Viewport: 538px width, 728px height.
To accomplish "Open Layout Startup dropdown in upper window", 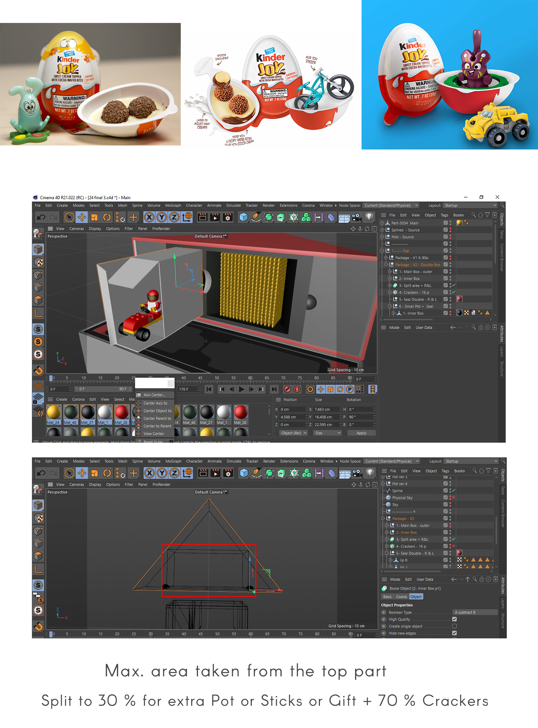I will pos(470,205).
